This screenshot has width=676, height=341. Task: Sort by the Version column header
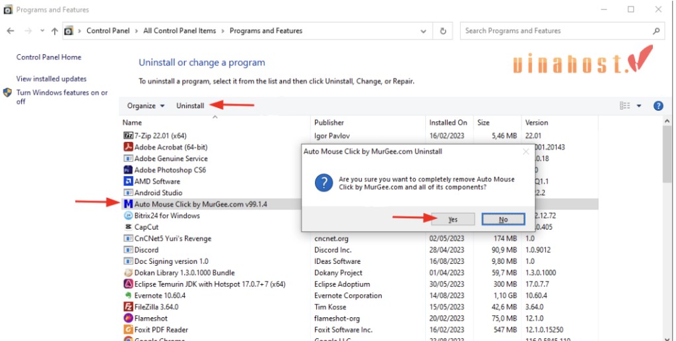point(559,123)
